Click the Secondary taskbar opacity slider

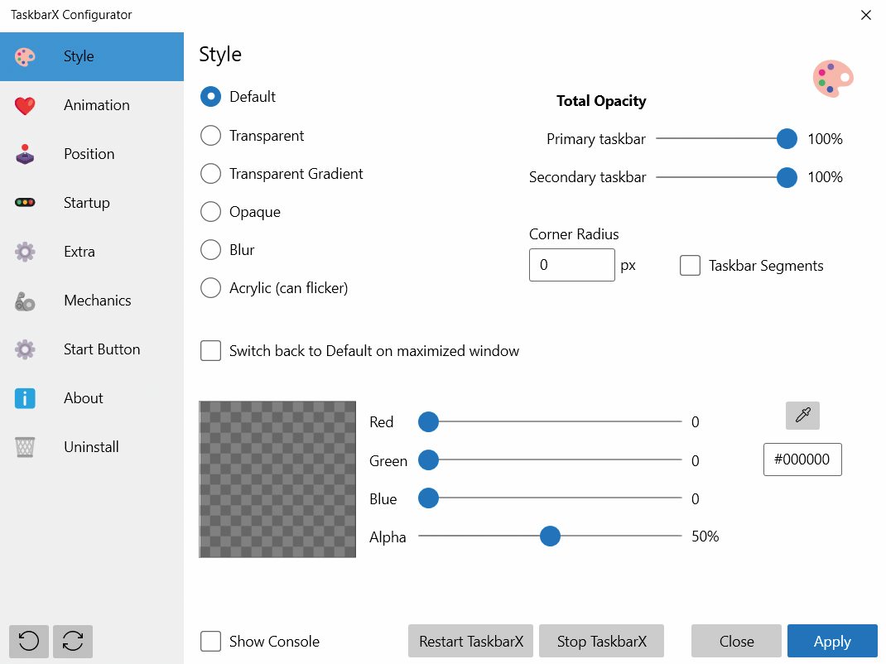[x=726, y=177]
